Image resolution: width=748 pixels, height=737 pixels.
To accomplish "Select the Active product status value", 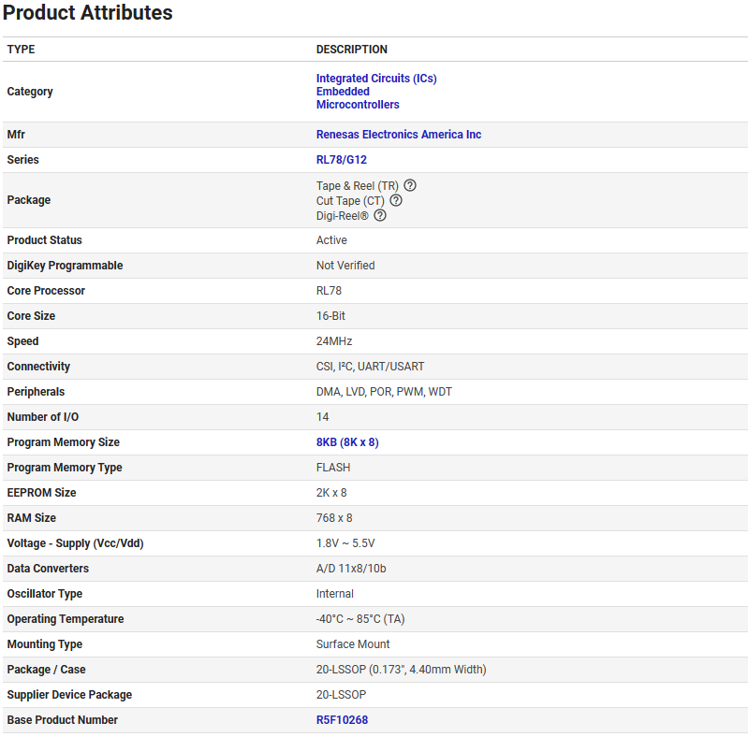I will click(331, 240).
